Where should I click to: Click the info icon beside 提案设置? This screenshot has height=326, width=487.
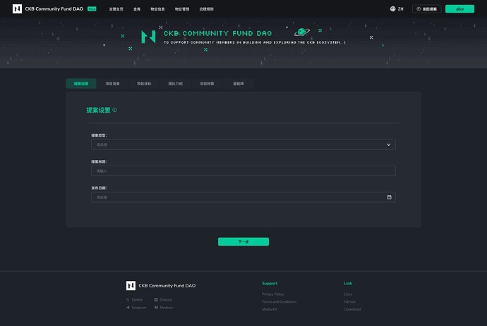[x=115, y=110]
